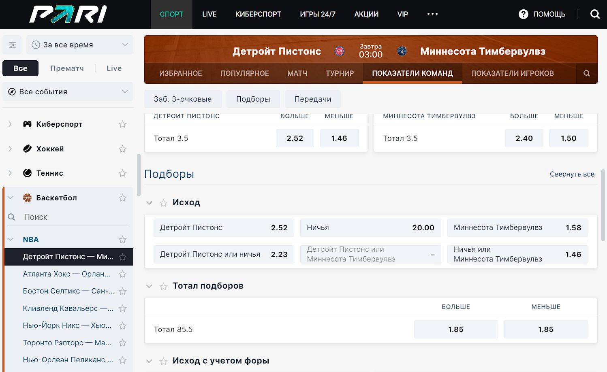Collapse the Исход market section
The width and height of the screenshot is (607, 372).
point(149,203)
